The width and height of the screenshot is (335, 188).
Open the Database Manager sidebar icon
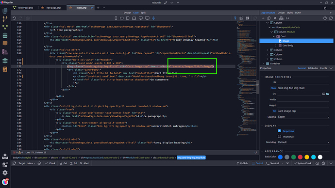tap(5, 35)
